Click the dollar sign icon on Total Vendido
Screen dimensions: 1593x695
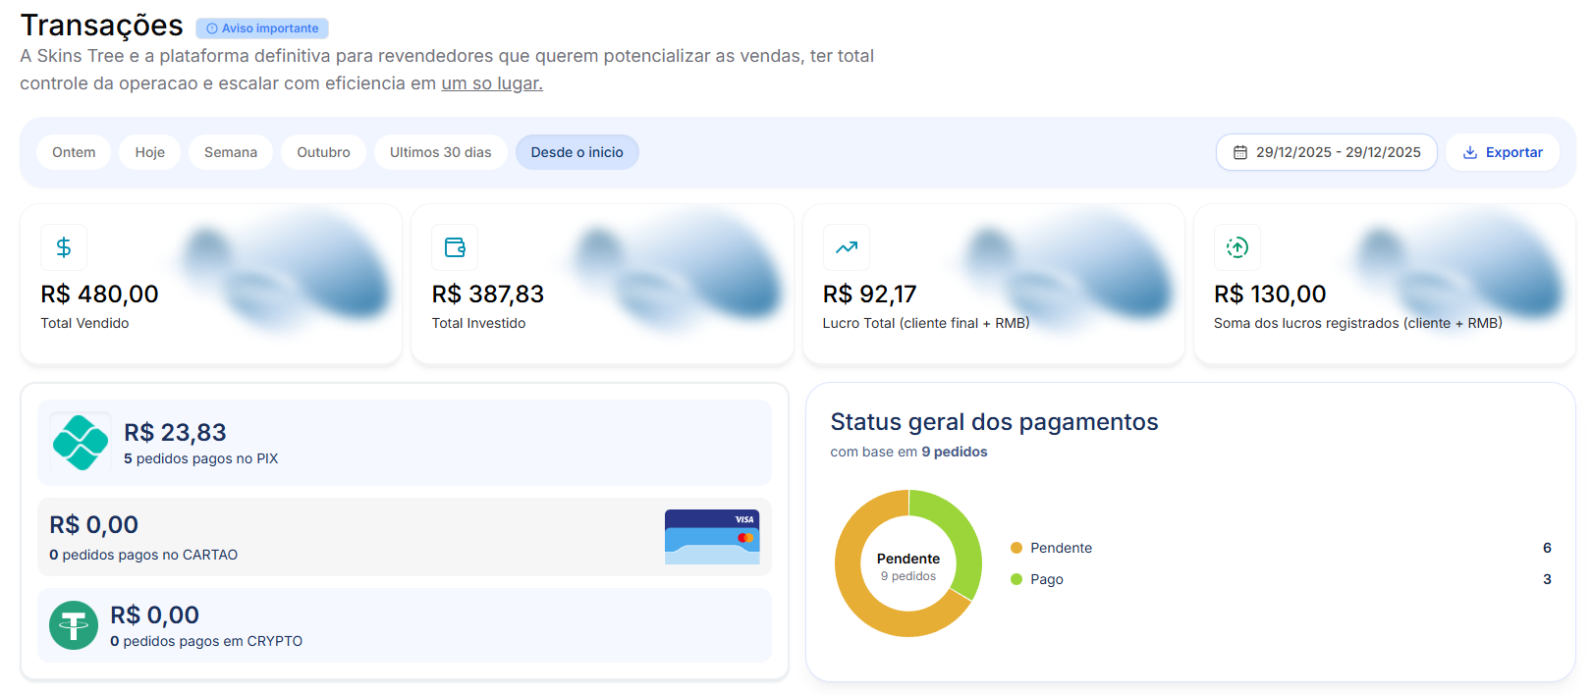pyautogui.click(x=64, y=247)
